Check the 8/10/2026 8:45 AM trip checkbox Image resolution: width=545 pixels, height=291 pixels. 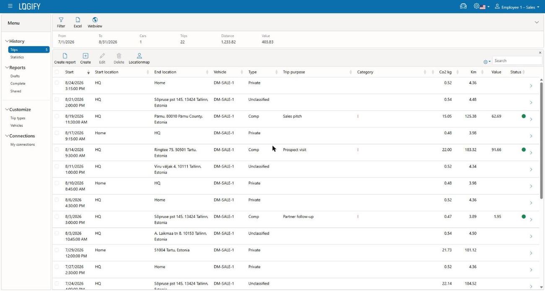[x=57, y=183]
